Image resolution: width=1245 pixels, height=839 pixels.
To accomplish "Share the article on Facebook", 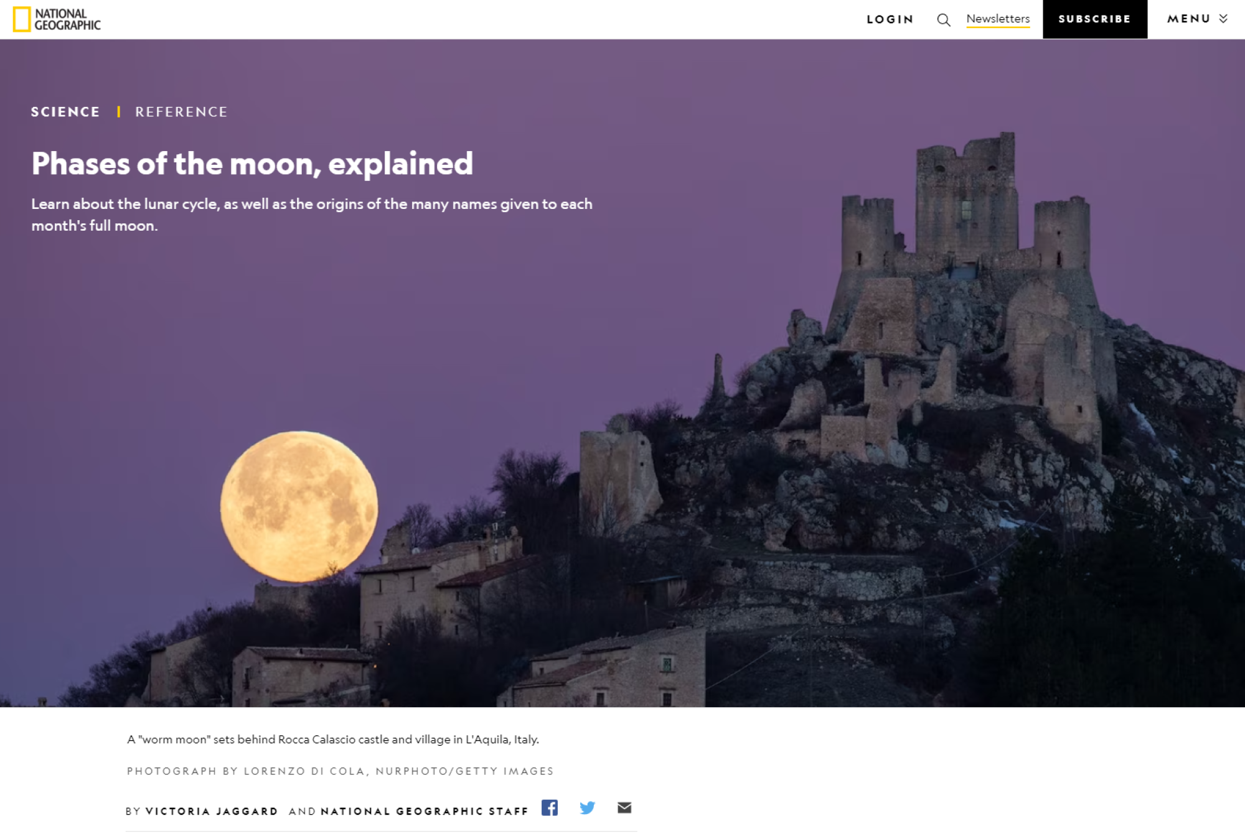I will pos(549,807).
